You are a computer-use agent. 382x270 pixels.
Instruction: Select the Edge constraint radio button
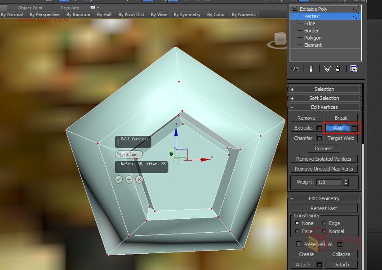point(325,223)
